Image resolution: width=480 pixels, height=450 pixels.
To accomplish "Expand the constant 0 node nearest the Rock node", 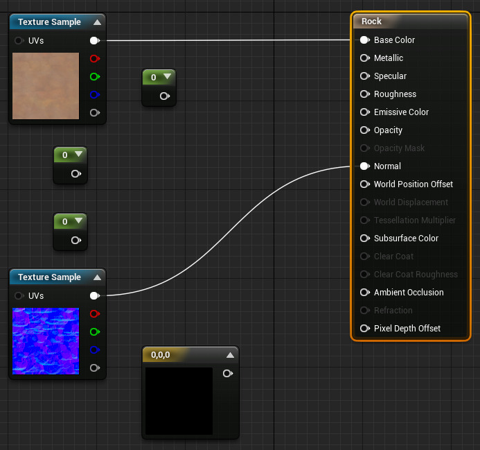I will tap(167, 77).
